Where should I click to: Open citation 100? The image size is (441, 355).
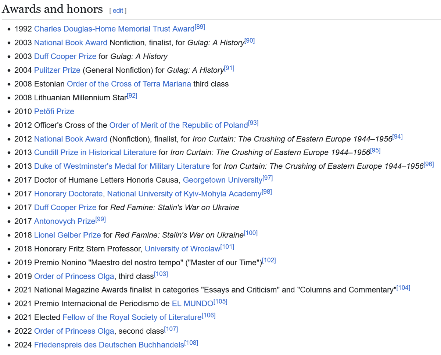click(x=251, y=233)
